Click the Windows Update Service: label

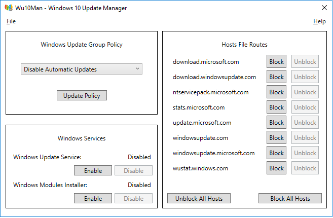coord(47,157)
